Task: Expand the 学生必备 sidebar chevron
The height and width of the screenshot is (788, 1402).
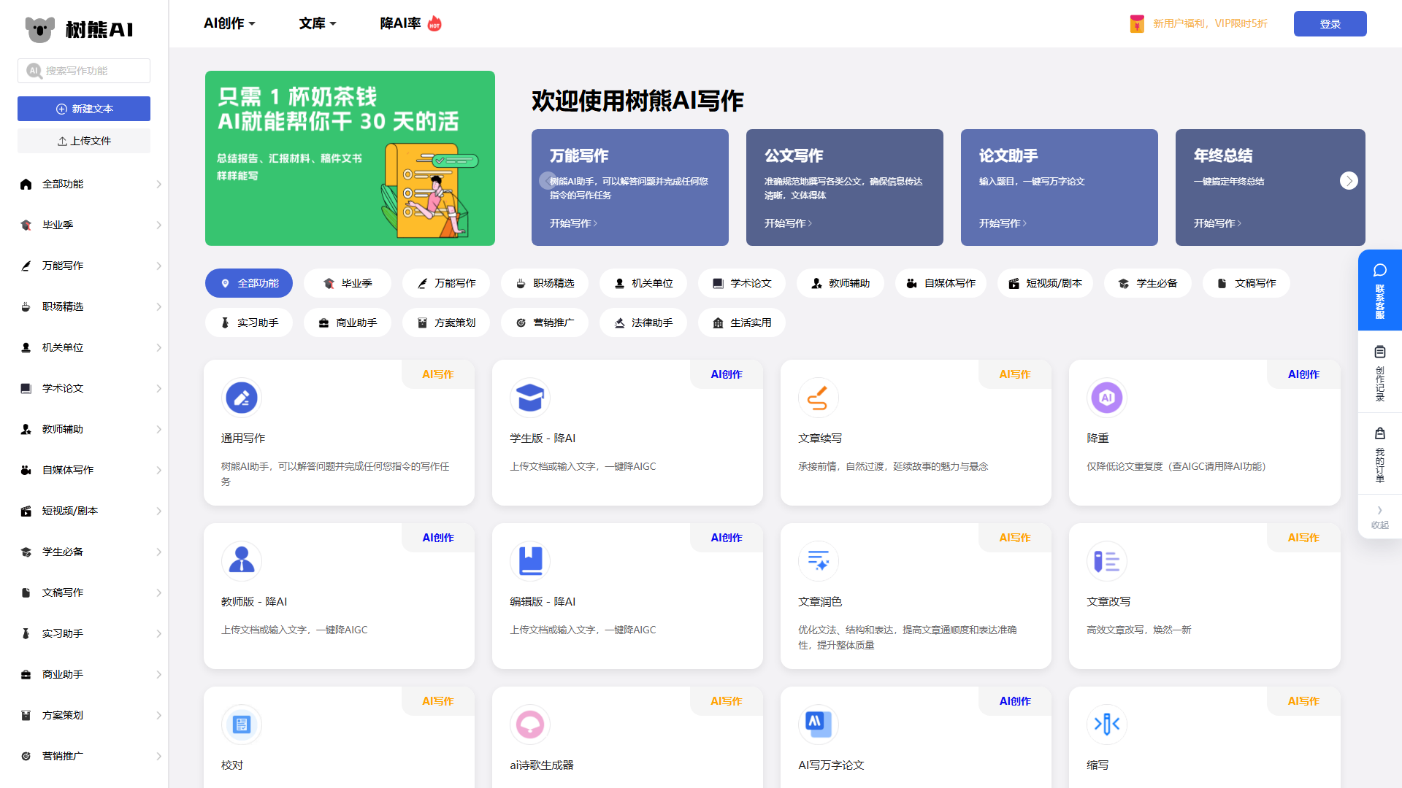Action: click(158, 552)
